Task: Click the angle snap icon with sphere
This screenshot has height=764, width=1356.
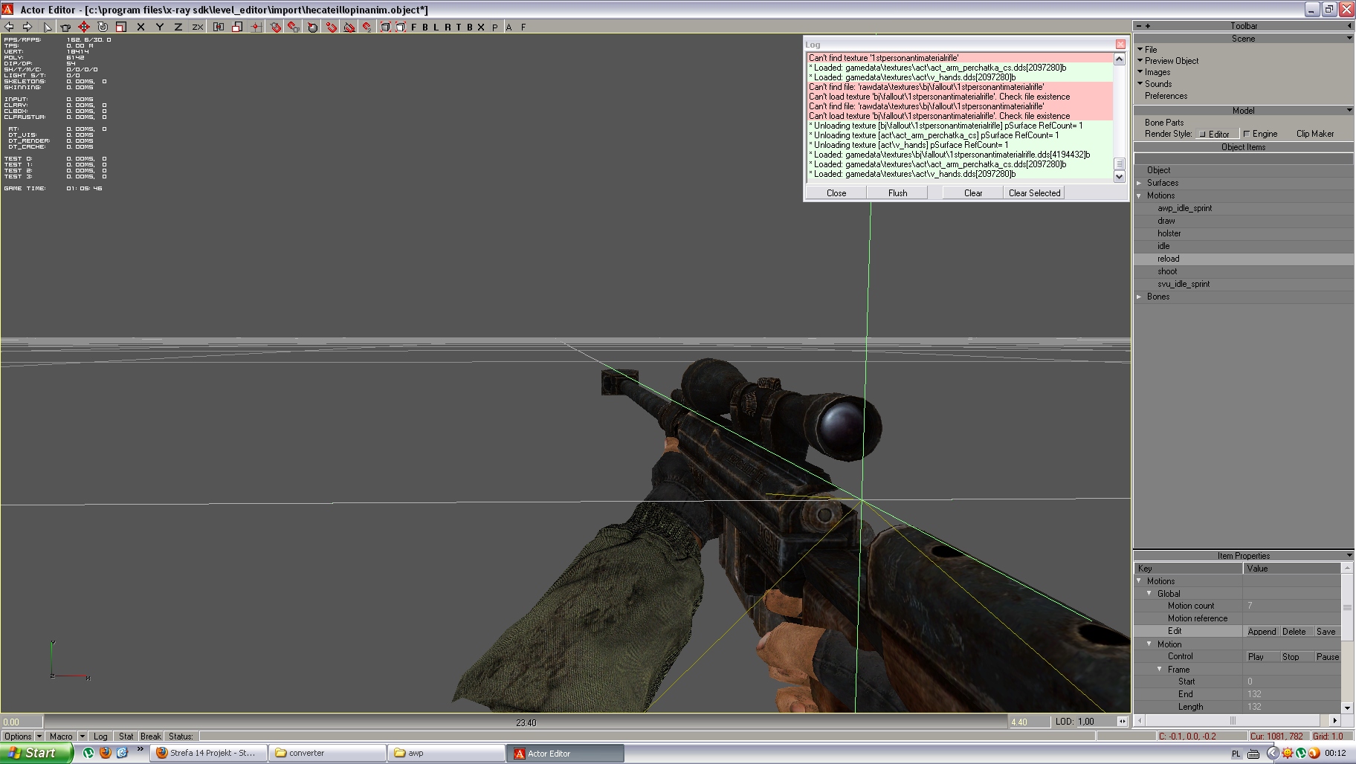Action: pos(312,27)
